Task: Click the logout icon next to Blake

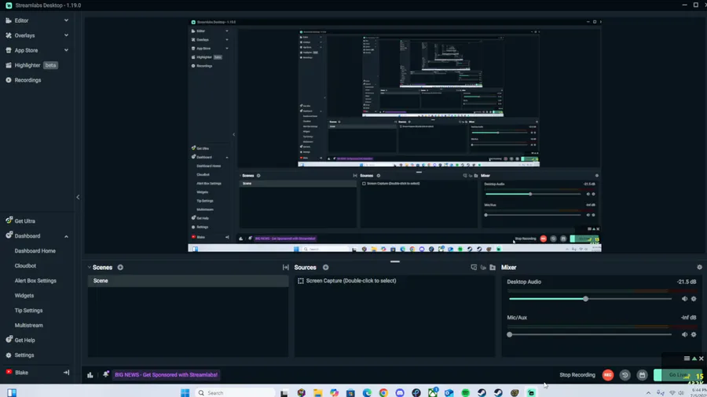Action: pyautogui.click(x=66, y=373)
